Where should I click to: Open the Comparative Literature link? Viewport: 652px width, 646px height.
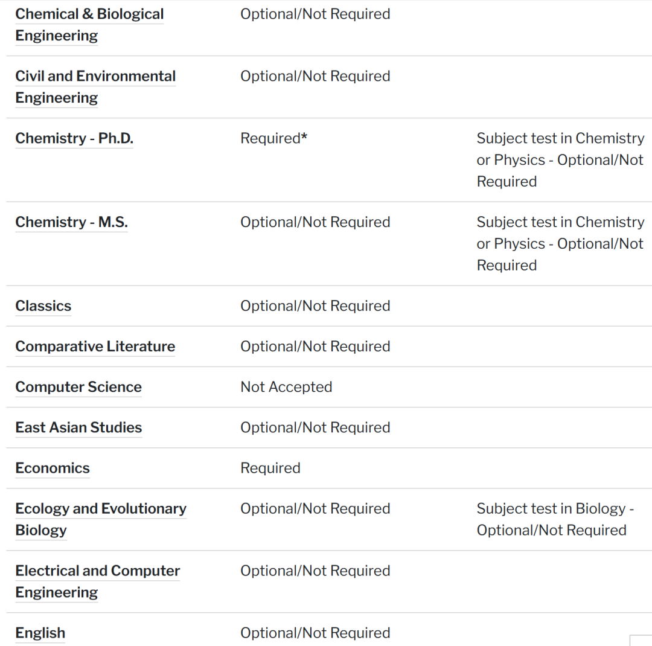pyautogui.click(x=95, y=347)
